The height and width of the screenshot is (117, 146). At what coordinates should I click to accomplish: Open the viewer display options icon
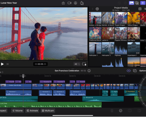pyautogui.click(x=84, y=64)
